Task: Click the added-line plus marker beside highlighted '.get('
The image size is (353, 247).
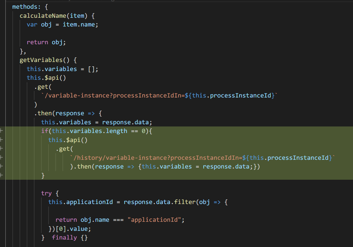Action: (1, 149)
